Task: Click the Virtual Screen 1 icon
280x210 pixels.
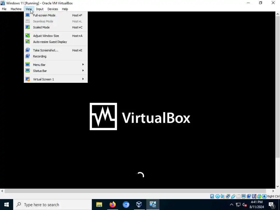Action: coord(28,79)
